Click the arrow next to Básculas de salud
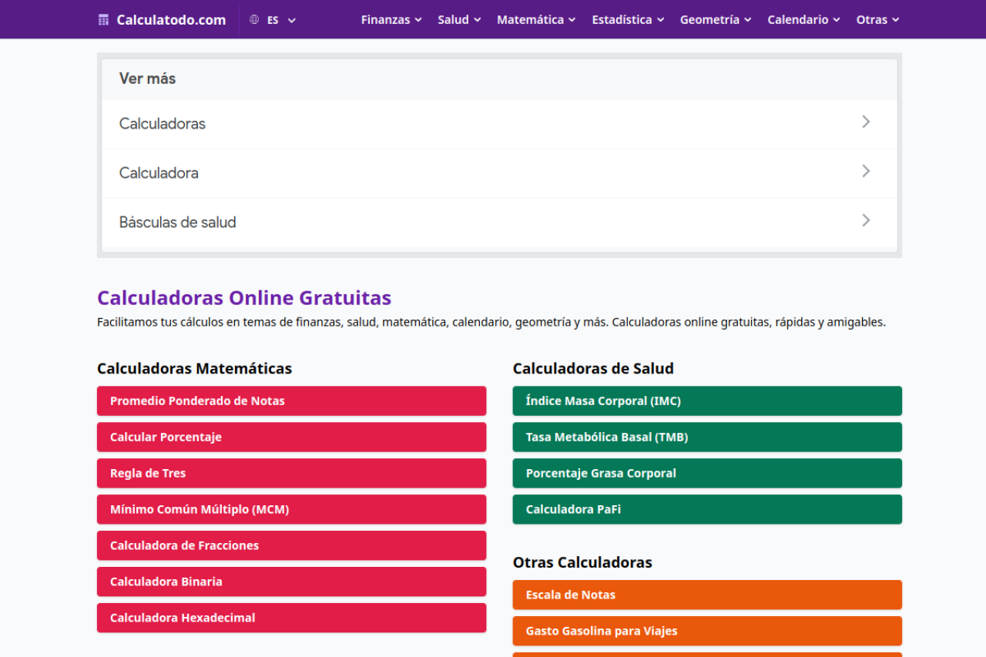The image size is (986, 657). coord(866,220)
